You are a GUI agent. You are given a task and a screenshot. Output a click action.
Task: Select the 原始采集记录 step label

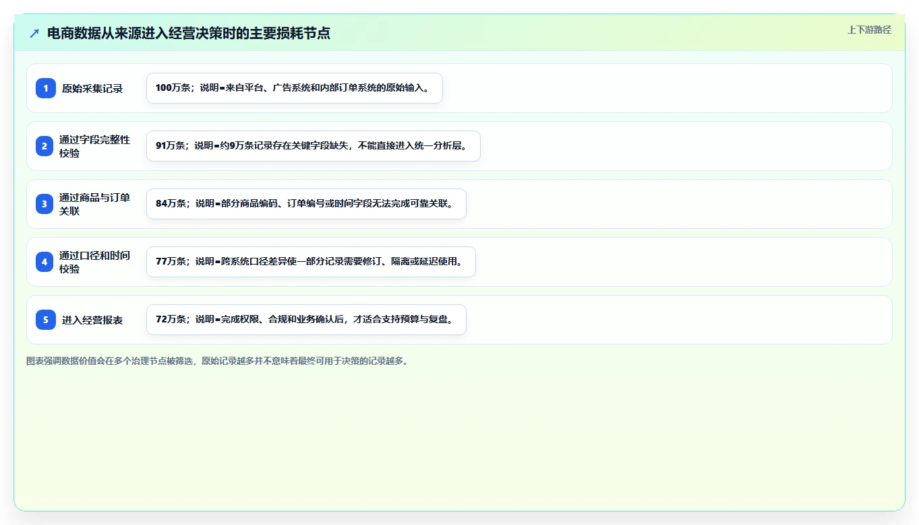pyautogui.click(x=92, y=88)
